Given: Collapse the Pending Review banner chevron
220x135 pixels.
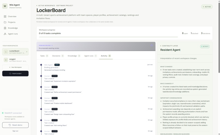Looking at the screenshot, I should tap(152, 45).
